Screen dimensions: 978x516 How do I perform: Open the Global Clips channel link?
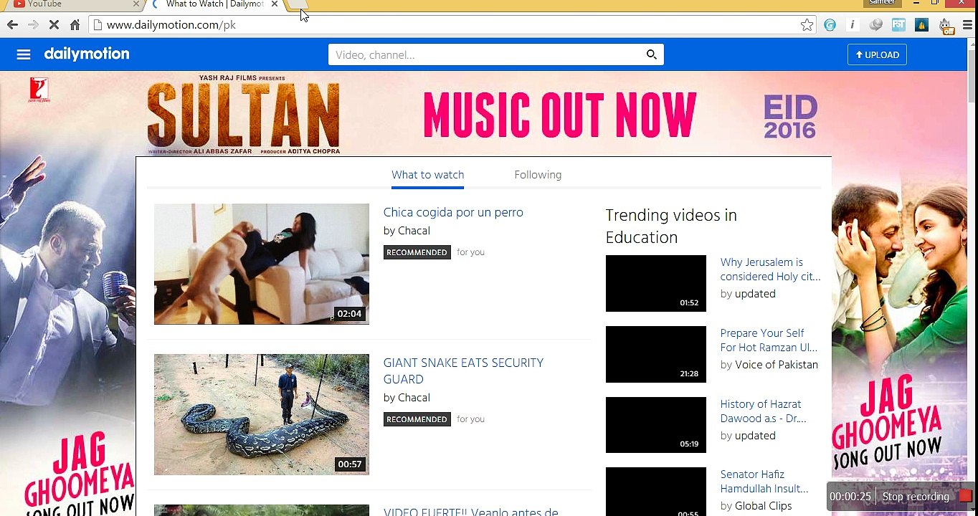(764, 506)
